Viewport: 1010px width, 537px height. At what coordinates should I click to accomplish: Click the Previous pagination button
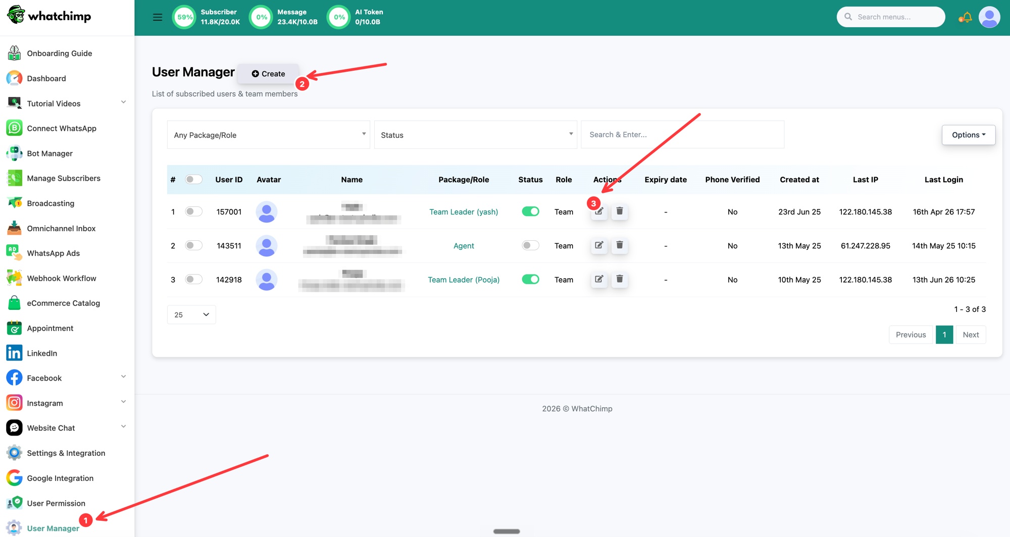point(911,335)
